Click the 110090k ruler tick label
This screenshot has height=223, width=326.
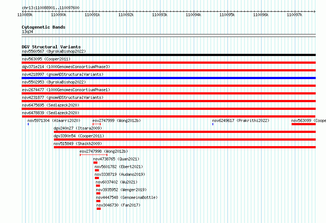tap(59, 15)
